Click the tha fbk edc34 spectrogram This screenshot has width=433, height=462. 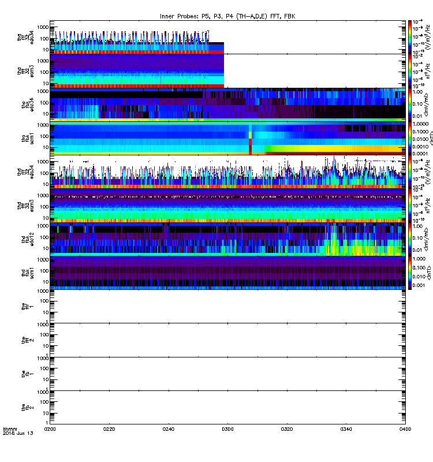tap(227, 105)
